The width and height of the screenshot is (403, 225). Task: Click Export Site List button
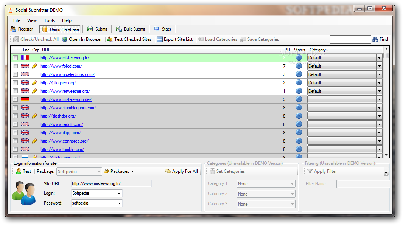(x=175, y=39)
